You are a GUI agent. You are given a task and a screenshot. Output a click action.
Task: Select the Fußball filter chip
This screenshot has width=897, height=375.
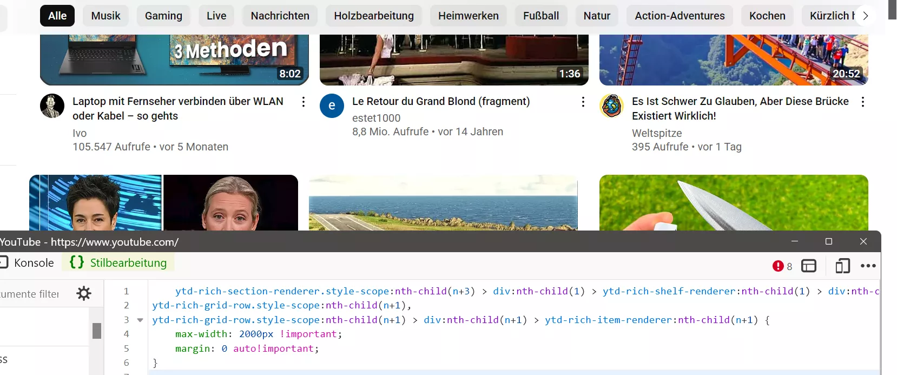[x=541, y=16]
